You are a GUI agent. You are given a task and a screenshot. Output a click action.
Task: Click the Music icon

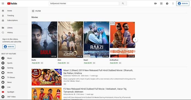3,58
